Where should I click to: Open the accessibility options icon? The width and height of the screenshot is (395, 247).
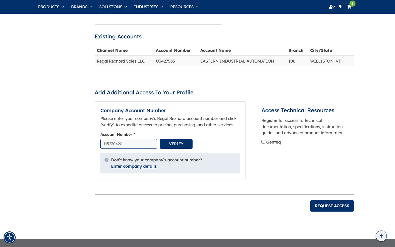pyautogui.click(x=10, y=237)
